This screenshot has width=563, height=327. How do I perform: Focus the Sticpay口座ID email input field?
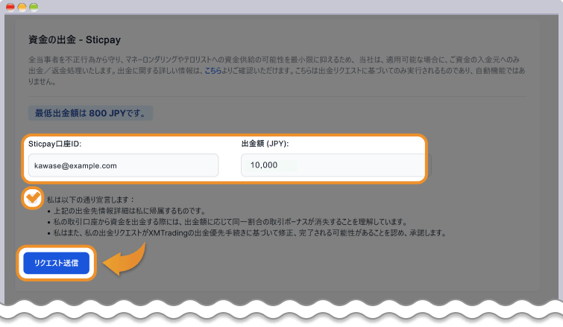(123, 165)
